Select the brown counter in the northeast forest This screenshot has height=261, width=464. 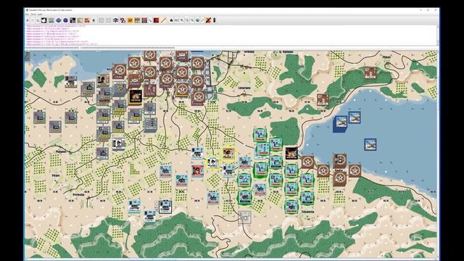(x=370, y=72)
